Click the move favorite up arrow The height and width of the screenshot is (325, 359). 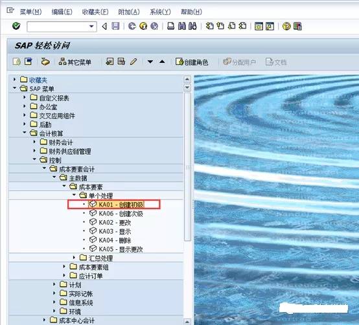(x=162, y=62)
